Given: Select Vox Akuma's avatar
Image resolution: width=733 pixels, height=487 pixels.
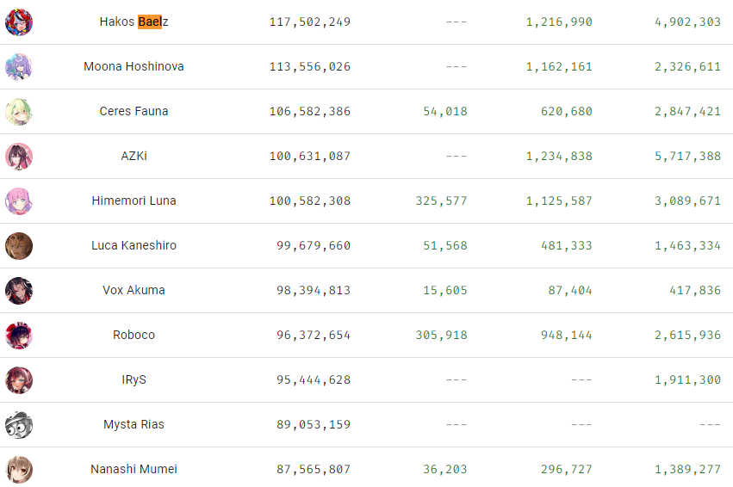Looking at the screenshot, I should coord(19,291).
